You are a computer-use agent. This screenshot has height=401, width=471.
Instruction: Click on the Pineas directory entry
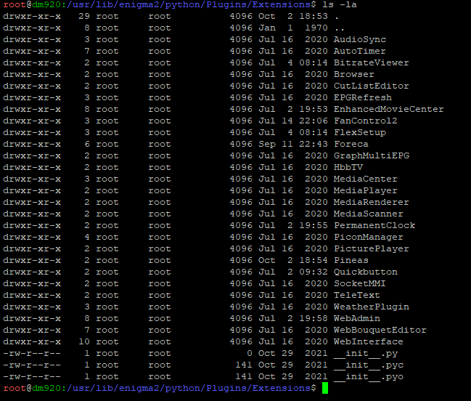[351, 260]
